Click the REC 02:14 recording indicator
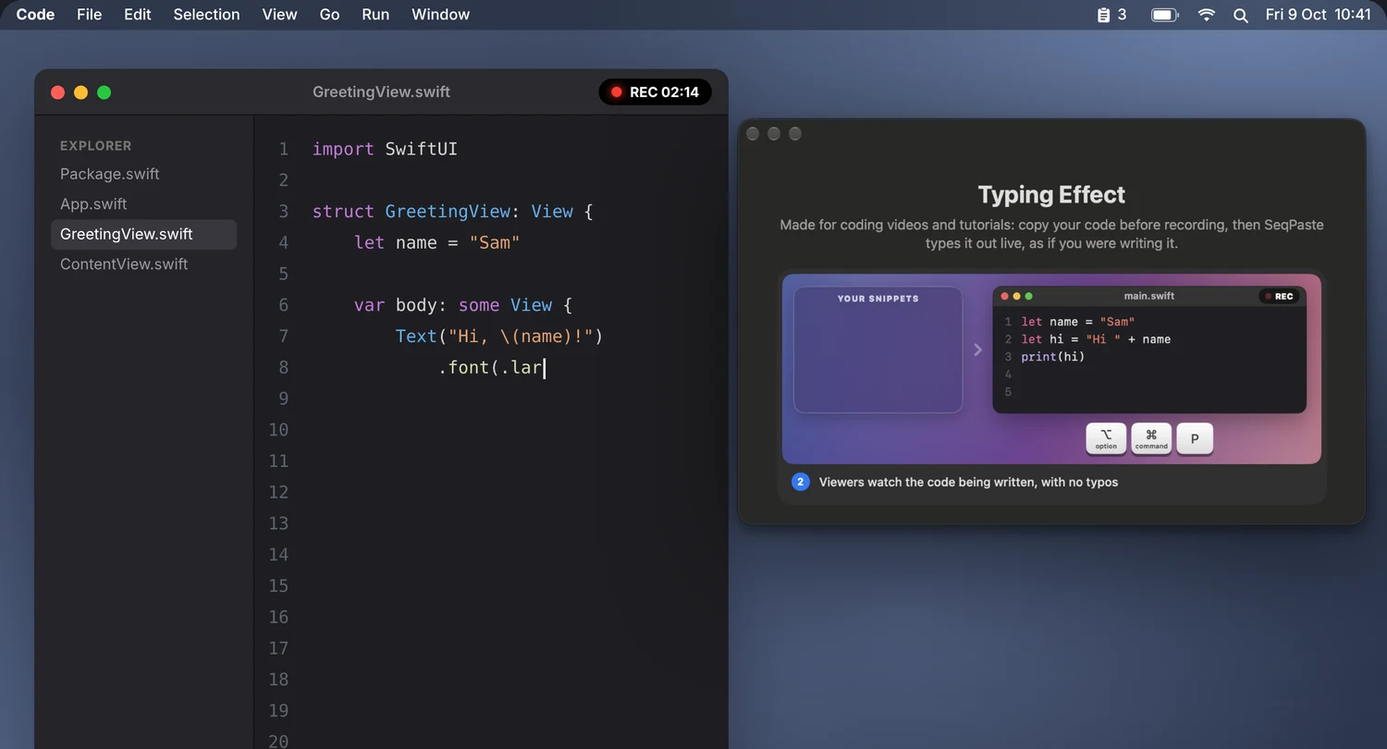This screenshot has height=749, width=1387. [656, 92]
